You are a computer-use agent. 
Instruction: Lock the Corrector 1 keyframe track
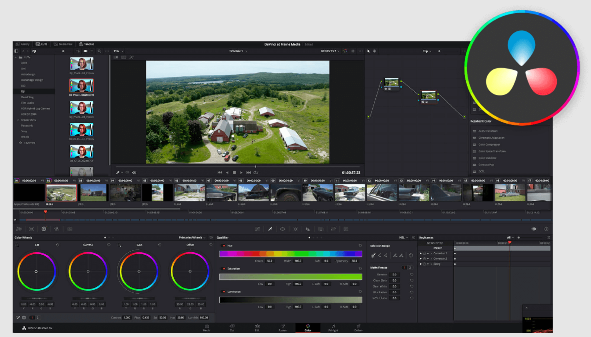[x=424, y=253]
